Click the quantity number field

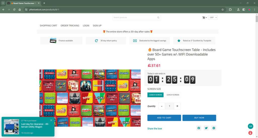point(170,106)
